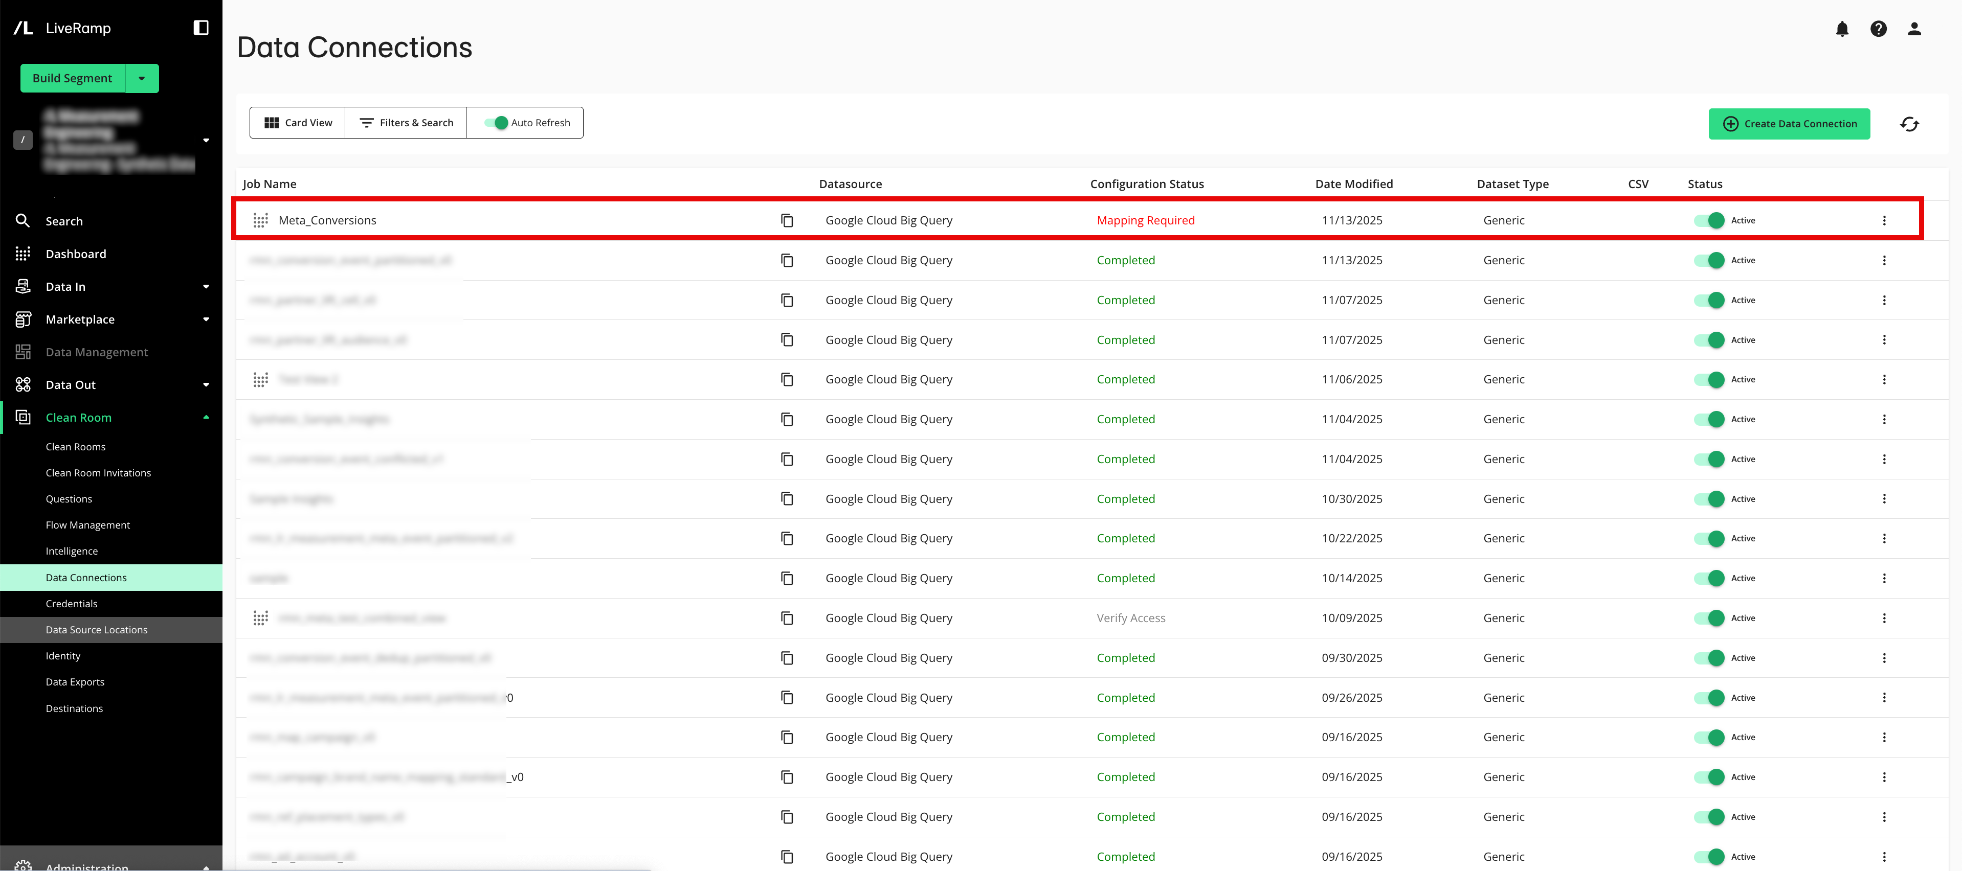Copy the Meta_Conversions job name
The height and width of the screenshot is (871, 1962).
tap(787, 220)
